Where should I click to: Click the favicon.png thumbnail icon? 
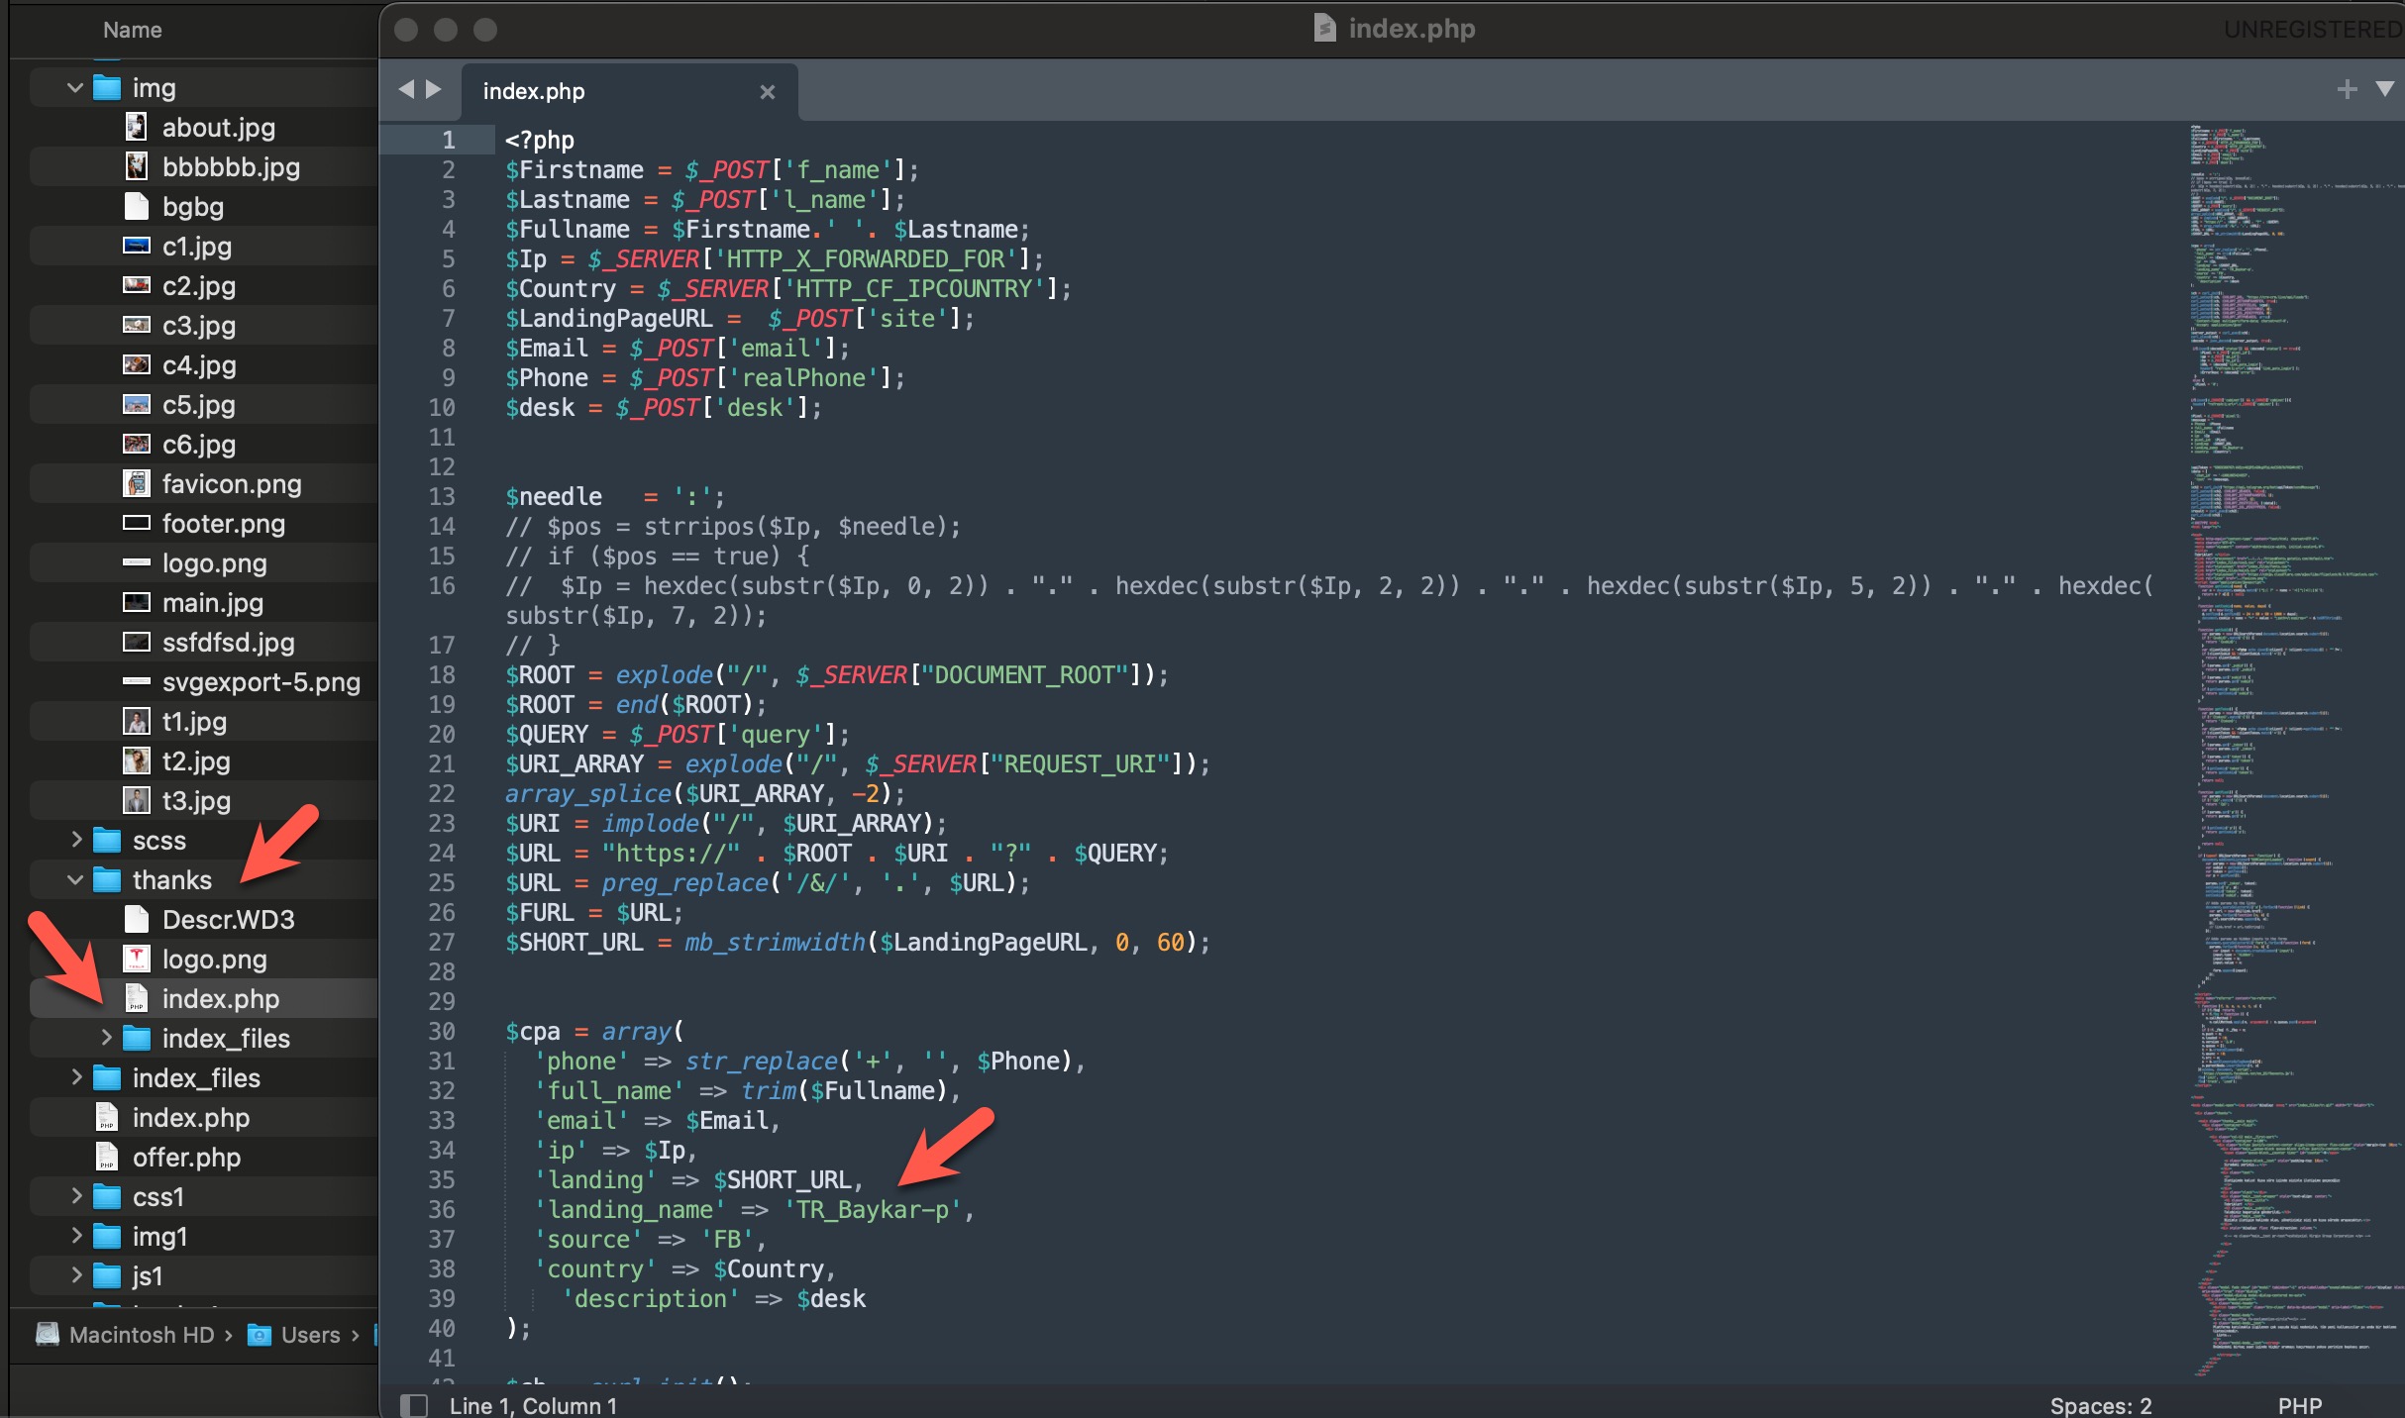coord(137,483)
